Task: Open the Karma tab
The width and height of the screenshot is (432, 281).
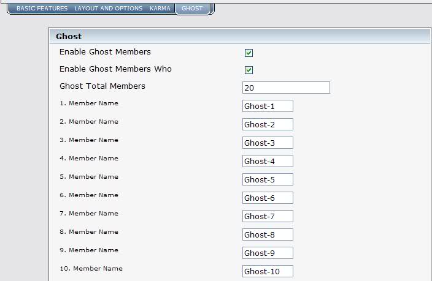Action: (160, 8)
